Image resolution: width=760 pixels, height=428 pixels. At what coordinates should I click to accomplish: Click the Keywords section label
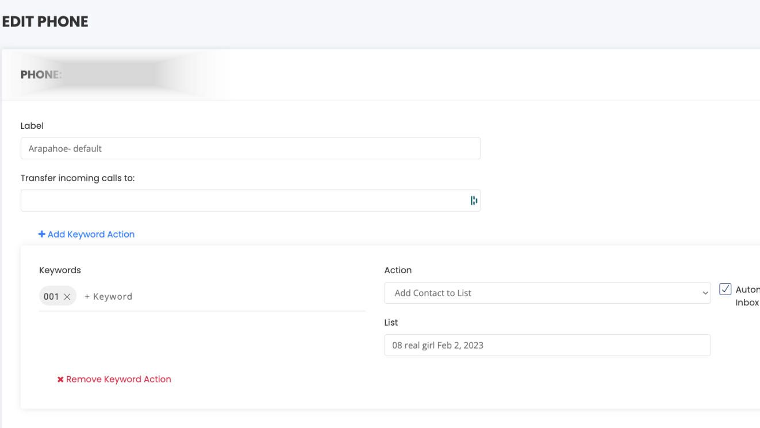[60, 270]
